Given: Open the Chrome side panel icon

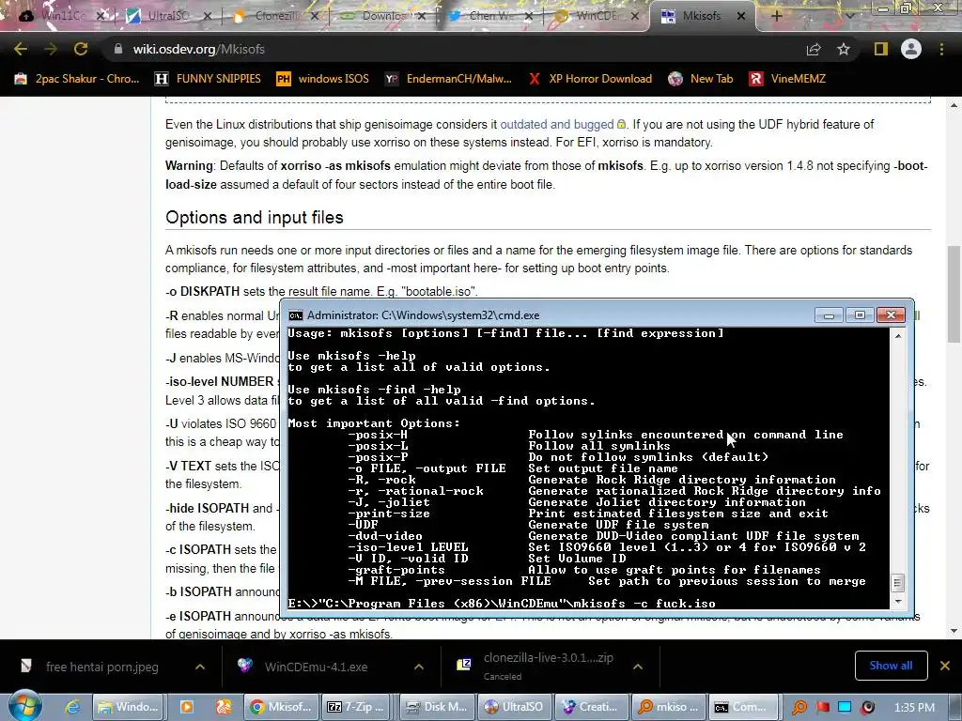Looking at the screenshot, I should pyautogui.click(x=881, y=49).
